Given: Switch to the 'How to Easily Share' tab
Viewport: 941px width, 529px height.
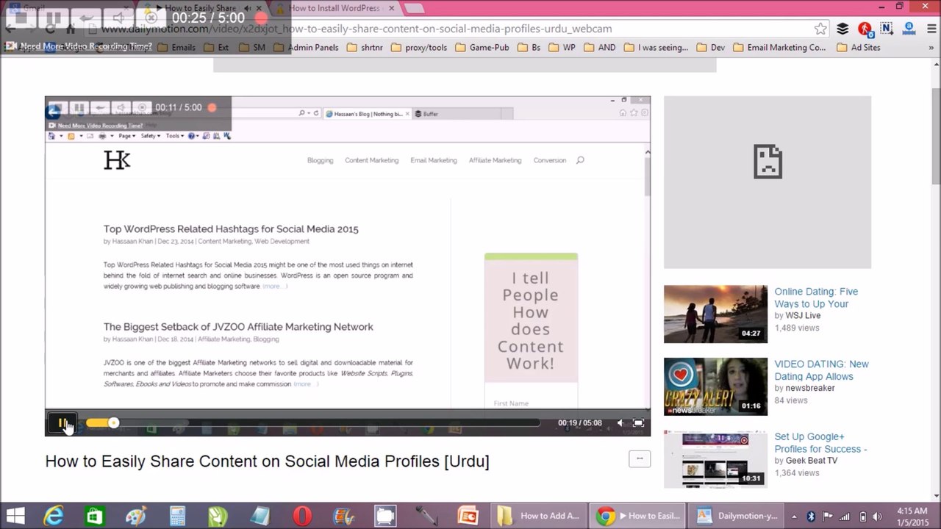Looking at the screenshot, I should [x=200, y=8].
